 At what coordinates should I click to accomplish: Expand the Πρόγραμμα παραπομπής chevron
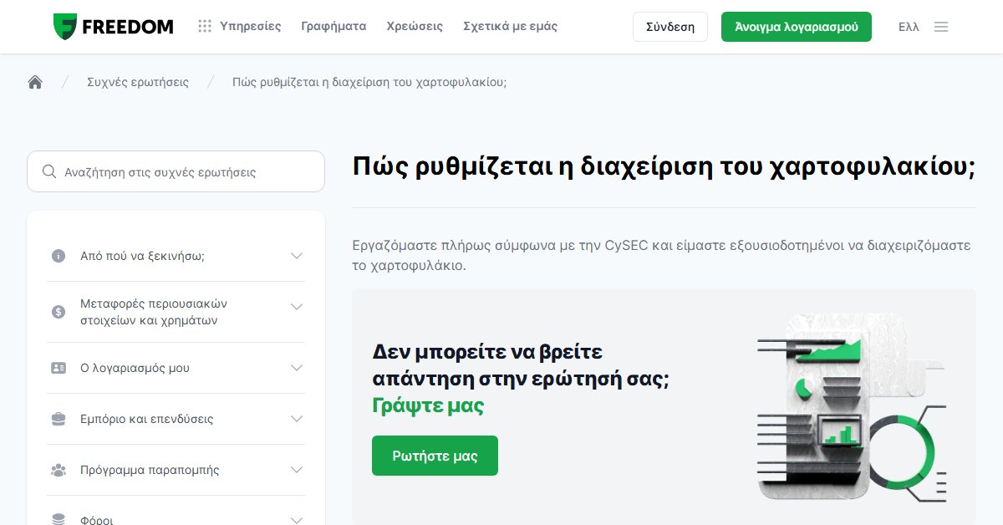(x=297, y=470)
